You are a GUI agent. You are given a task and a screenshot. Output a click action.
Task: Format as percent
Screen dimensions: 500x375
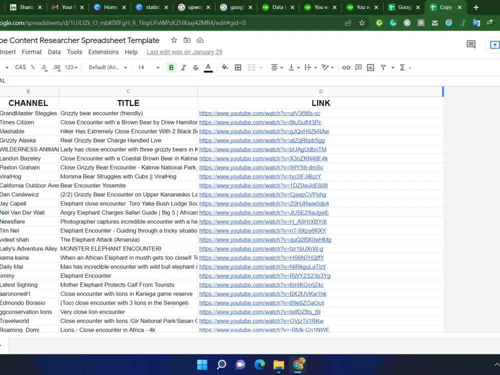pyautogui.click(x=32, y=67)
